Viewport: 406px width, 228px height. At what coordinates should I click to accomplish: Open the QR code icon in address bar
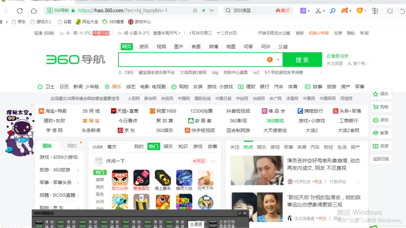(x=195, y=11)
